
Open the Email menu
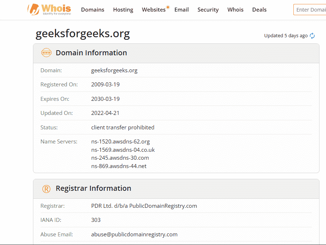pos(182,10)
